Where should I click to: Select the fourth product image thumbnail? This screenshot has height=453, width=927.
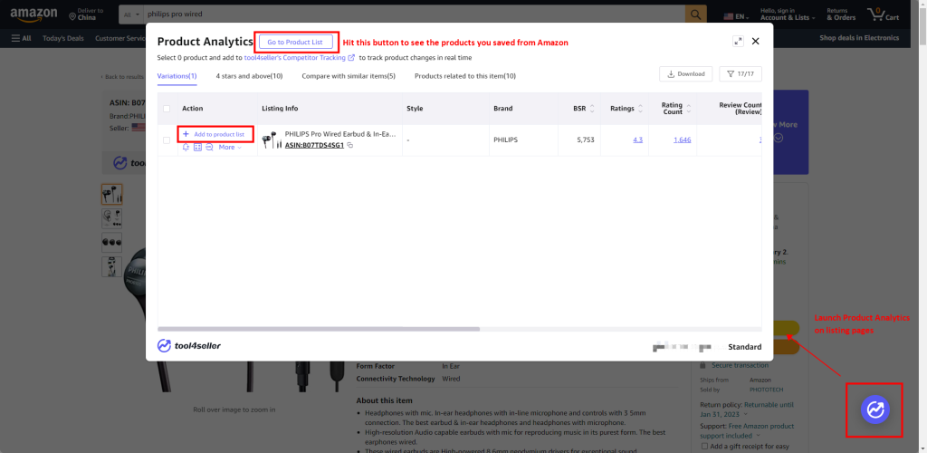click(111, 266)
